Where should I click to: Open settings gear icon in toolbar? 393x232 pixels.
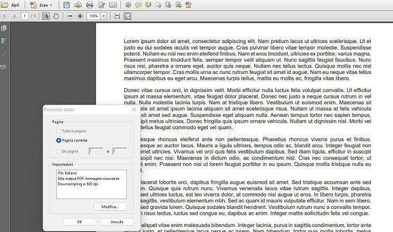point(128,4)
